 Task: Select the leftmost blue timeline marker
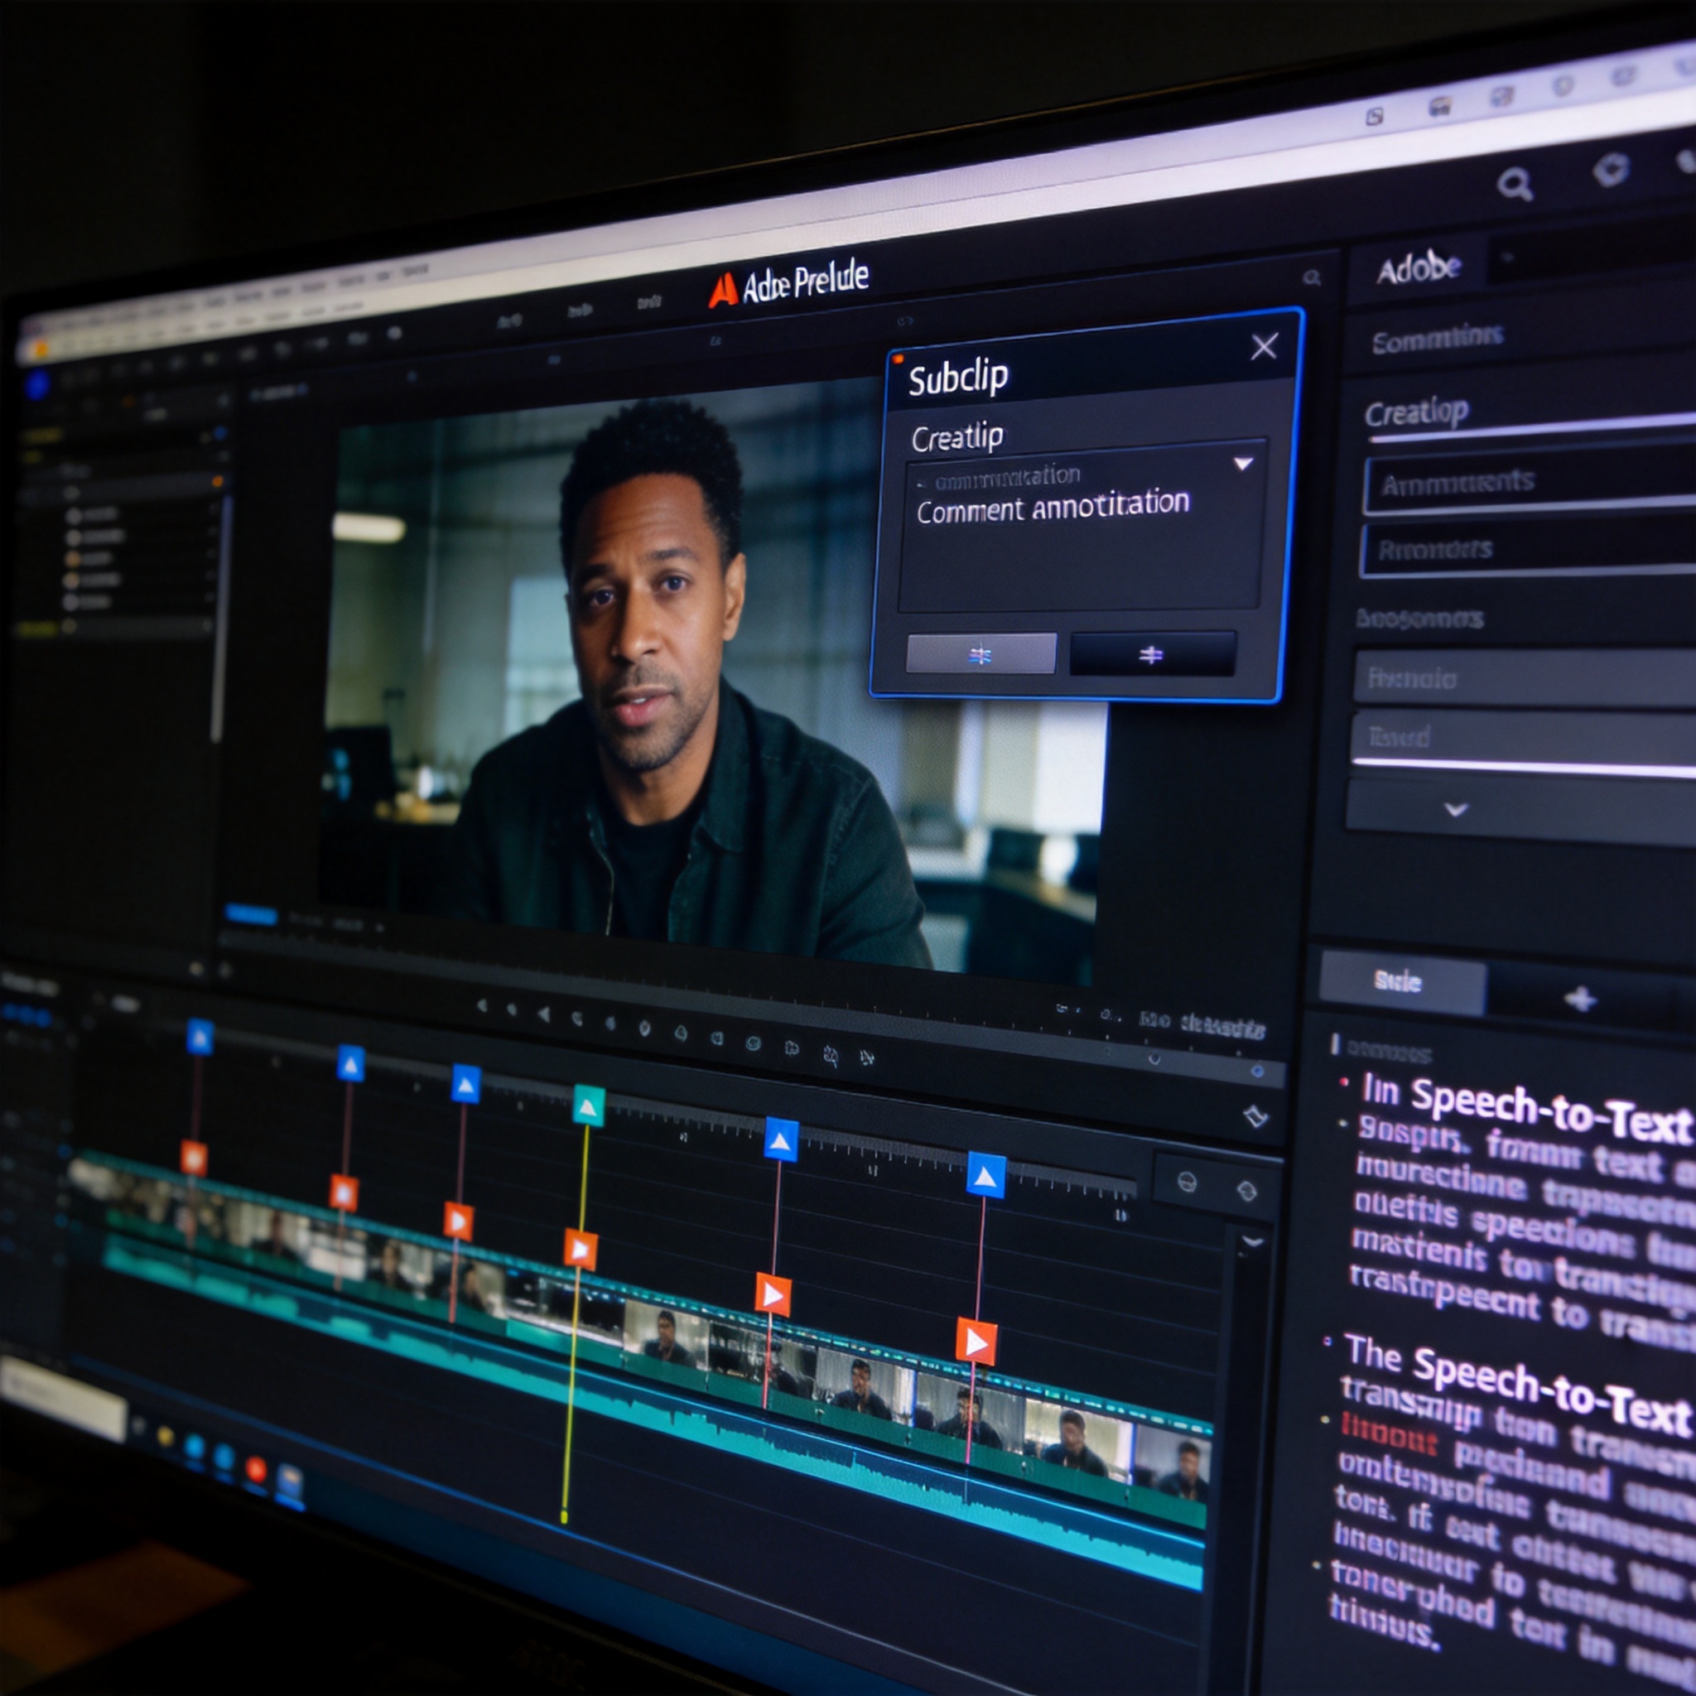(200, 1038)
